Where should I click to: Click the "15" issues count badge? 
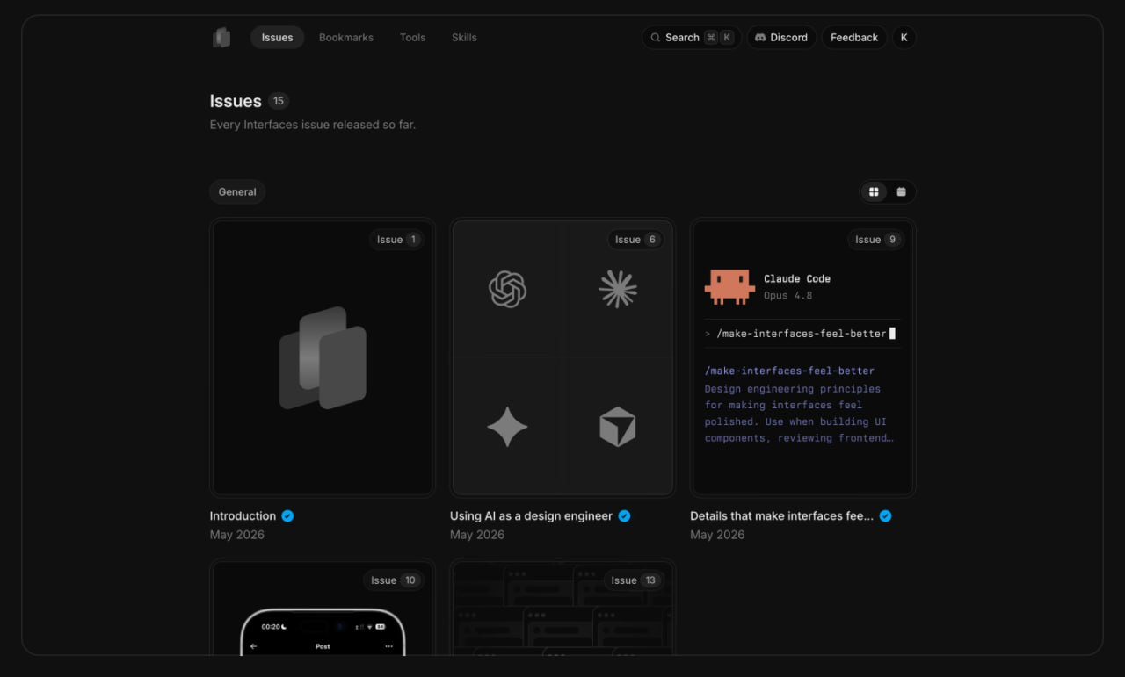coord(279,101)
